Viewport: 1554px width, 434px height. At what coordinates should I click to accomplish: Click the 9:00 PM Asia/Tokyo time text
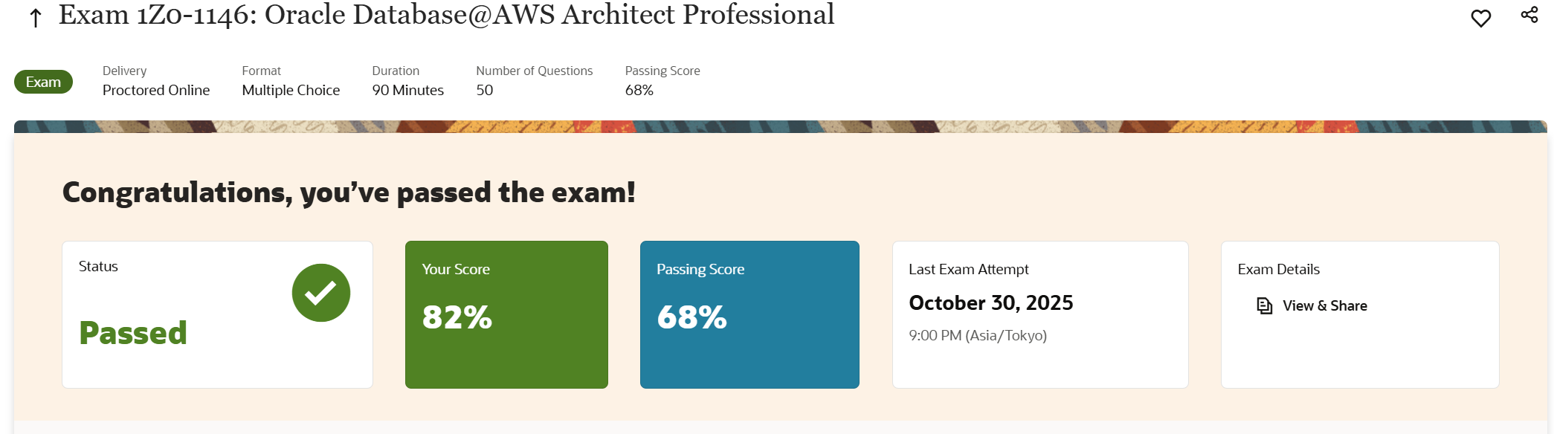(x=977, y=335)
